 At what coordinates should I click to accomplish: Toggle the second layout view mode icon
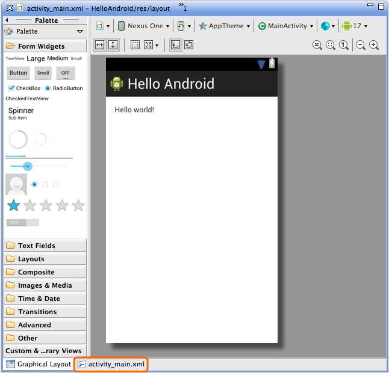tap(189, 45)
